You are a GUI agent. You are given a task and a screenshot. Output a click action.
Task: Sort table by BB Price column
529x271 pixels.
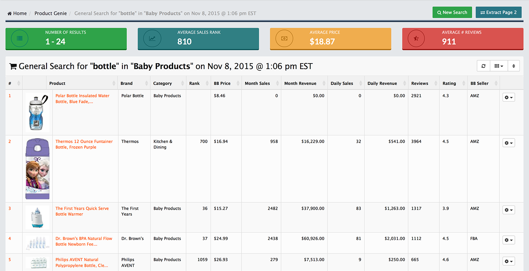pos(226,84)
